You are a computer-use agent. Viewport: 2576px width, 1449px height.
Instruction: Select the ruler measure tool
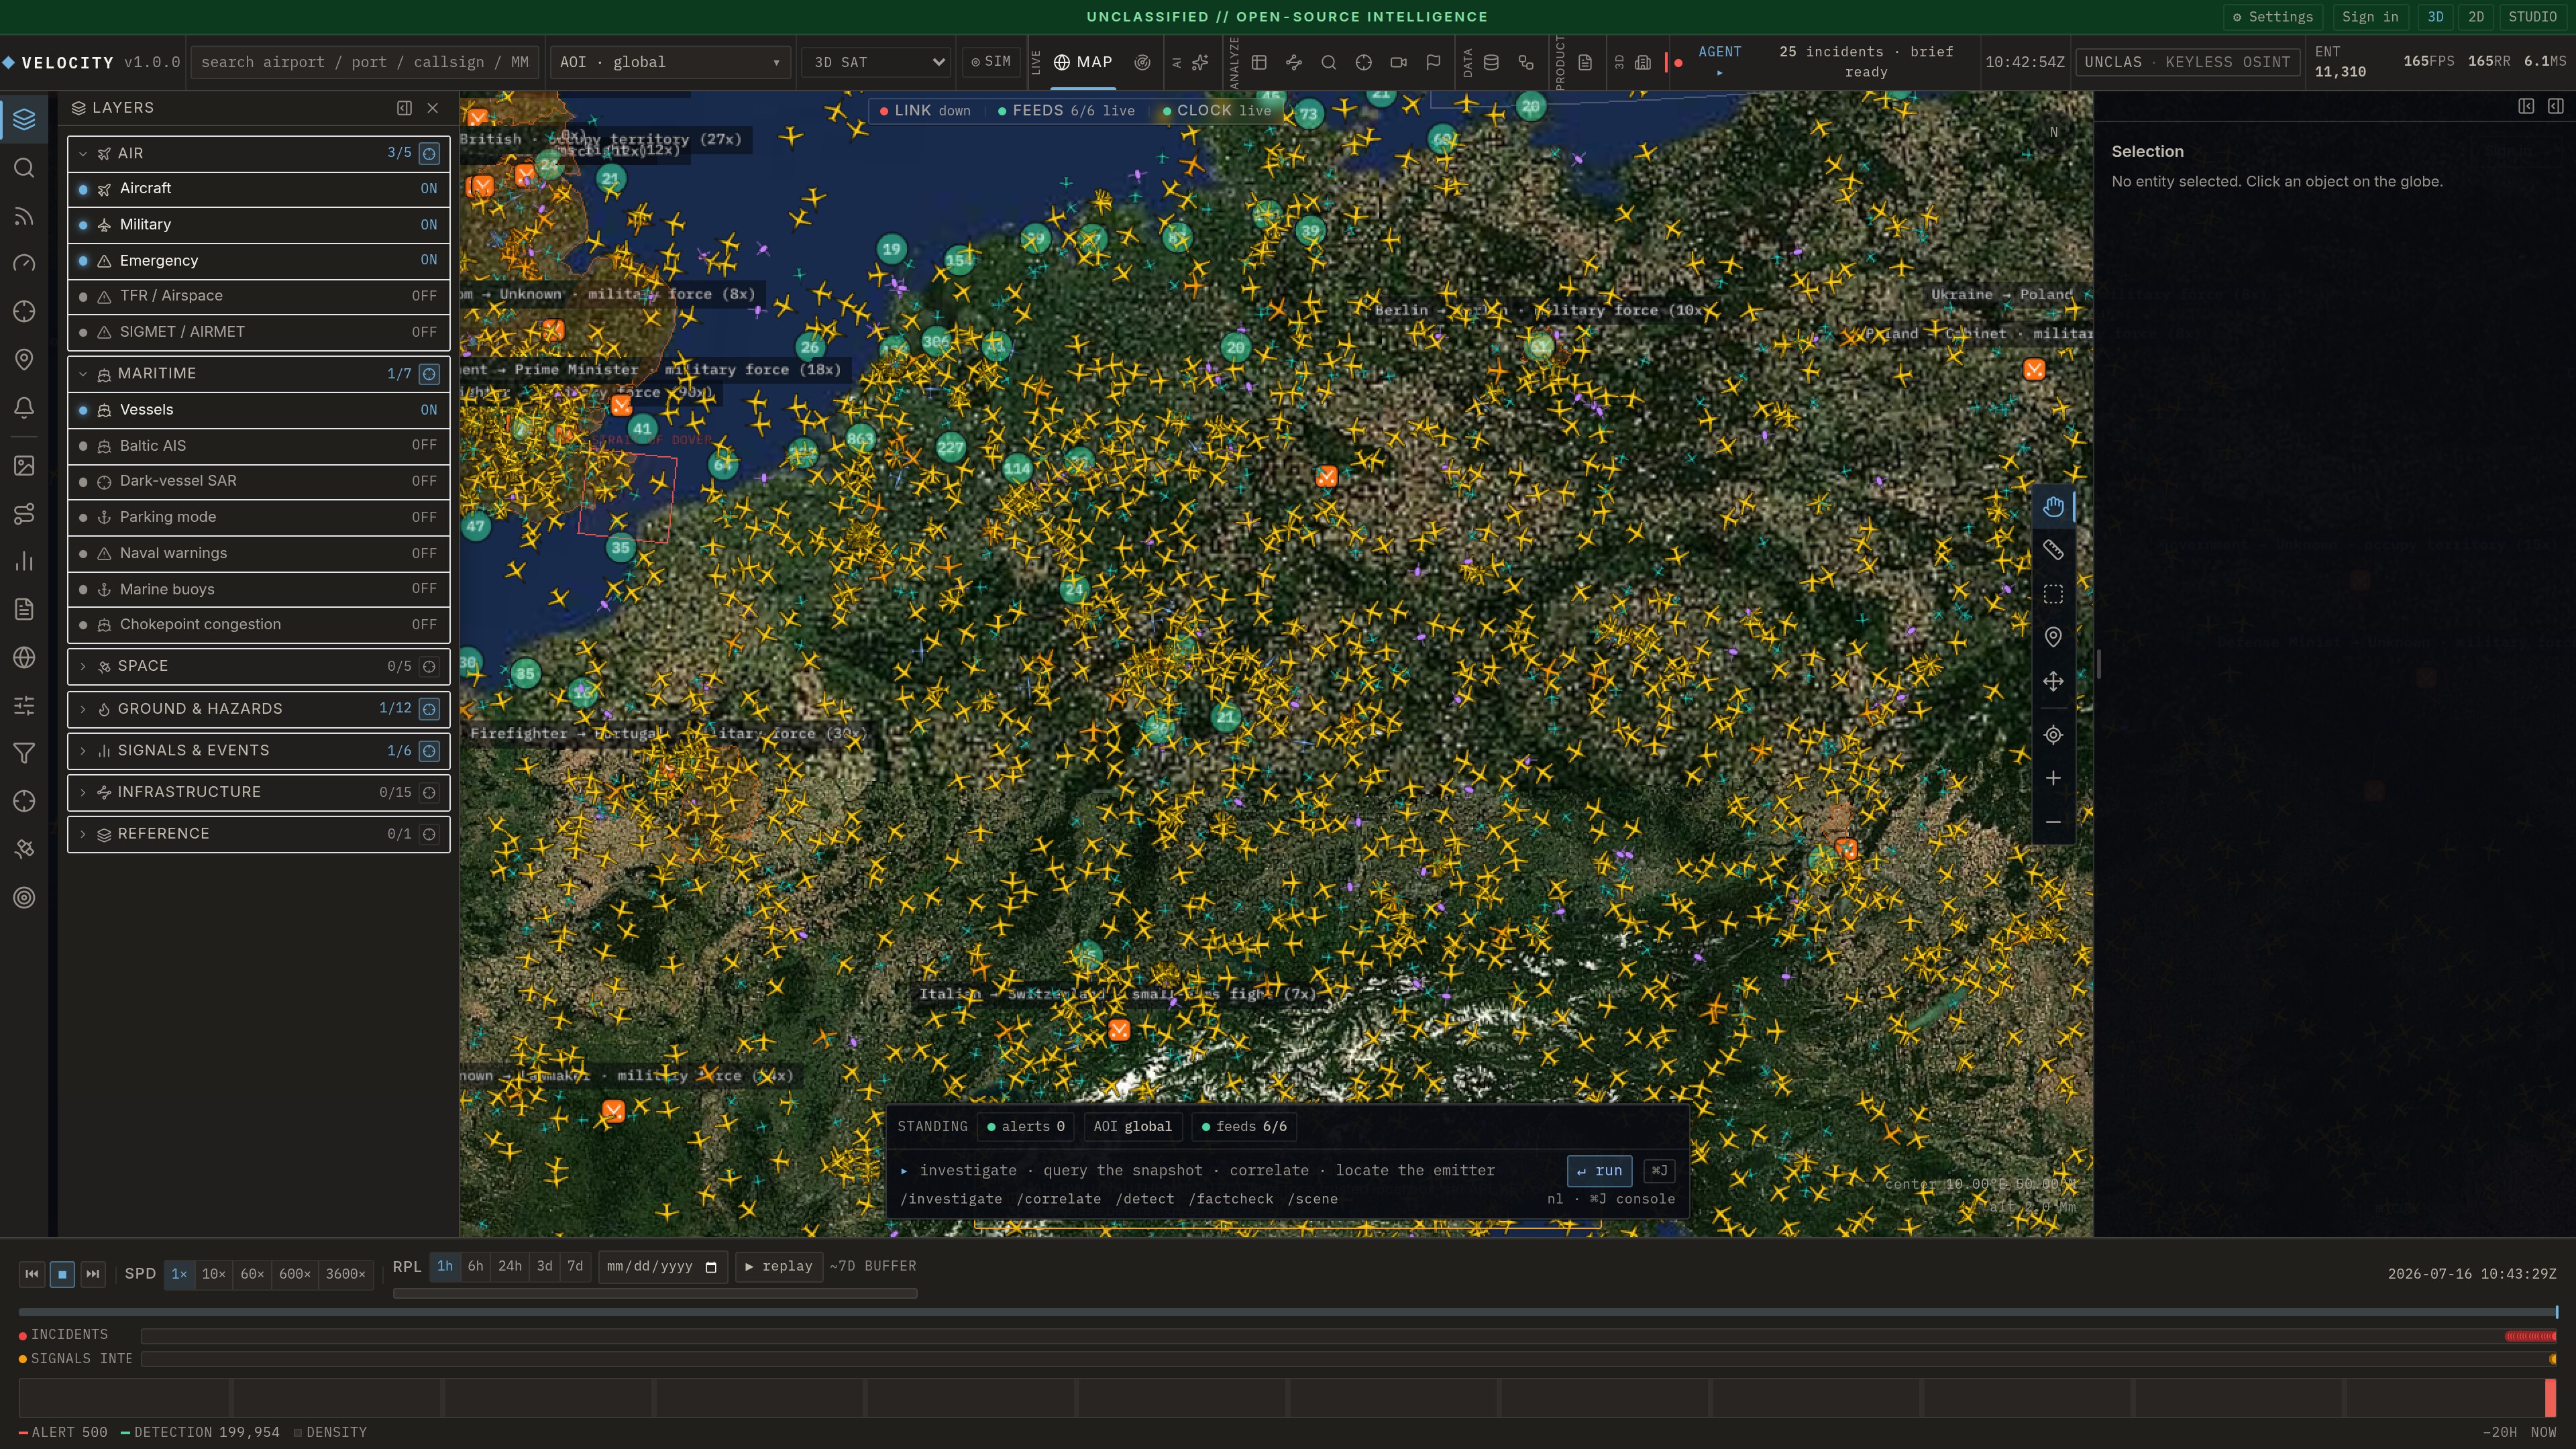pos(2053,550)
